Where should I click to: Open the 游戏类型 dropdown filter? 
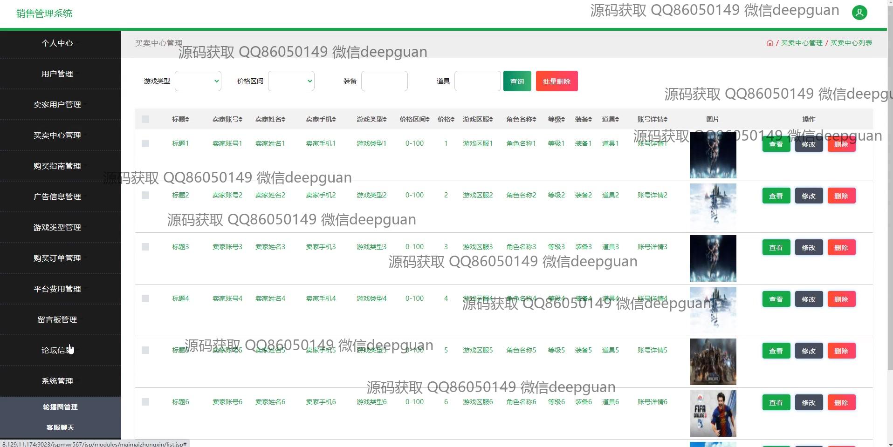click(198, 81)
